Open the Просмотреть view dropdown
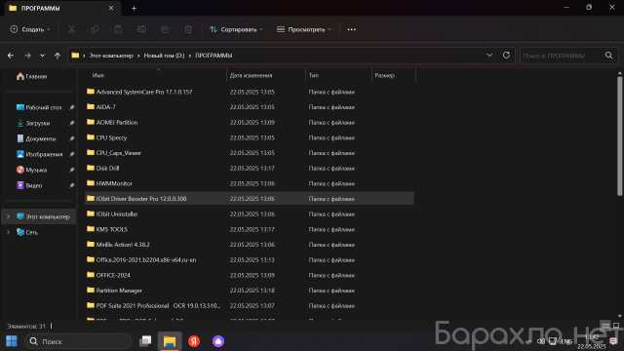Screen dimensions: 624x351 click(x=304, y=29)
